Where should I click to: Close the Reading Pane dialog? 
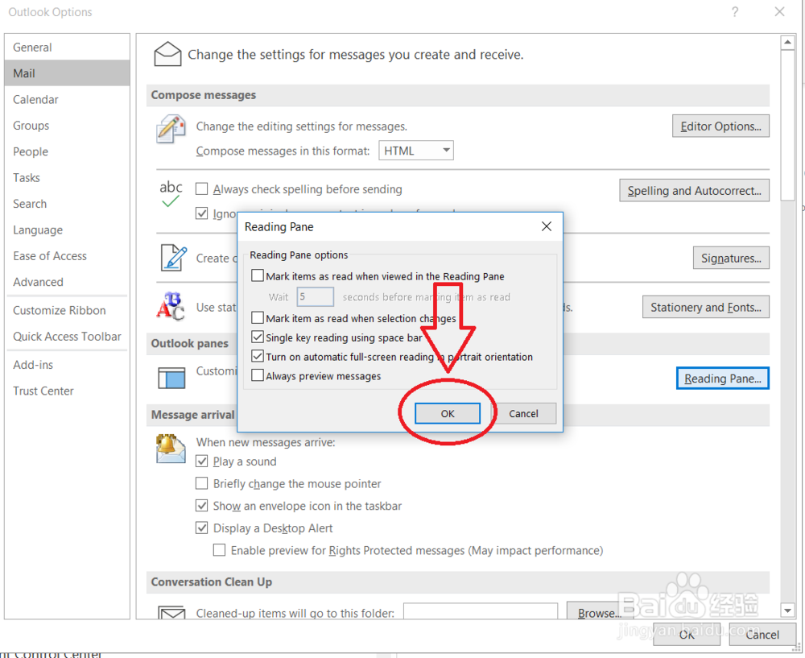(x=547, y=226)
